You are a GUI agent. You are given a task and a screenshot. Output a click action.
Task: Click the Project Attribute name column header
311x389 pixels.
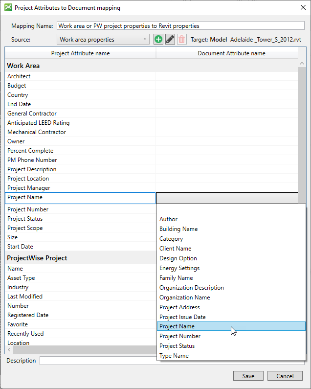(x=80, y=53)
